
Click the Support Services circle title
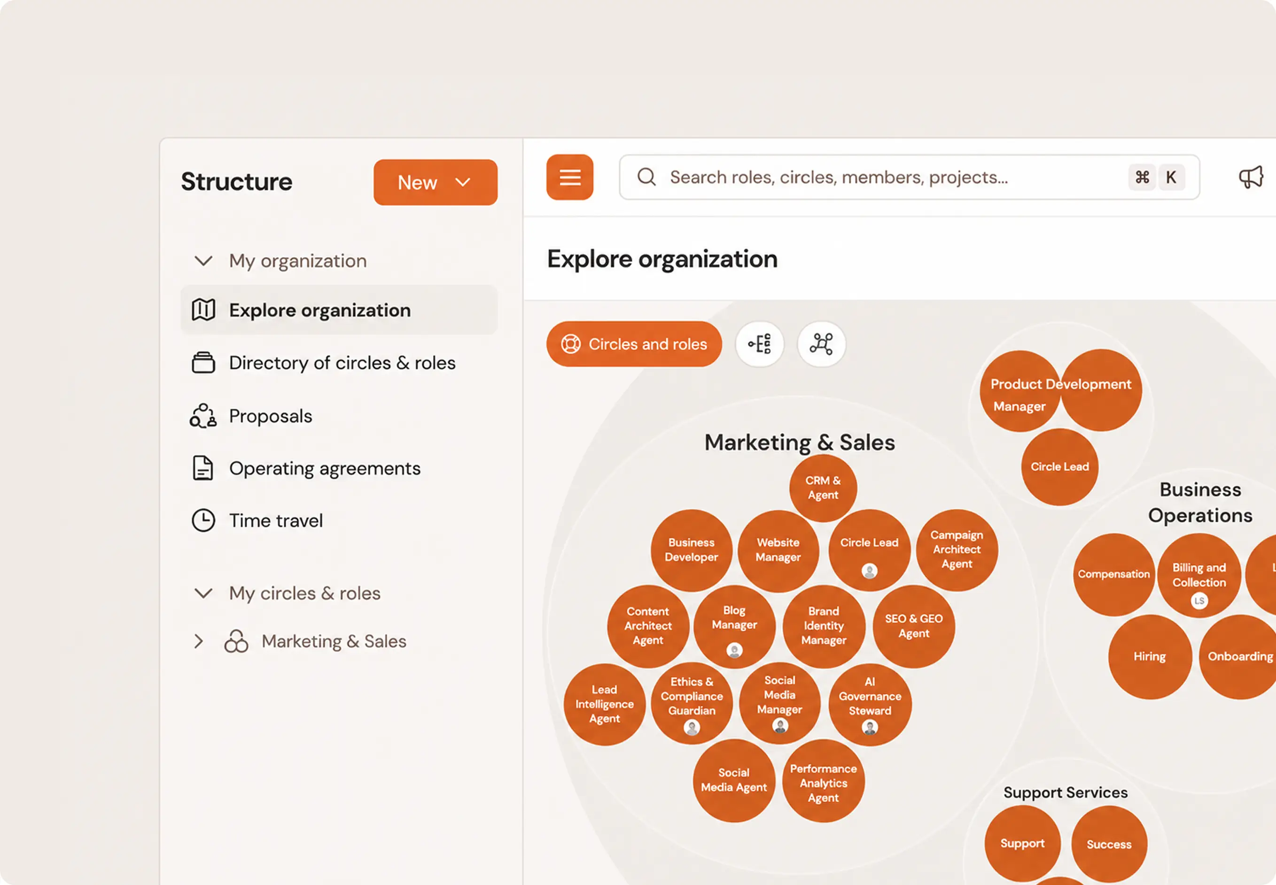[1066, 792]
